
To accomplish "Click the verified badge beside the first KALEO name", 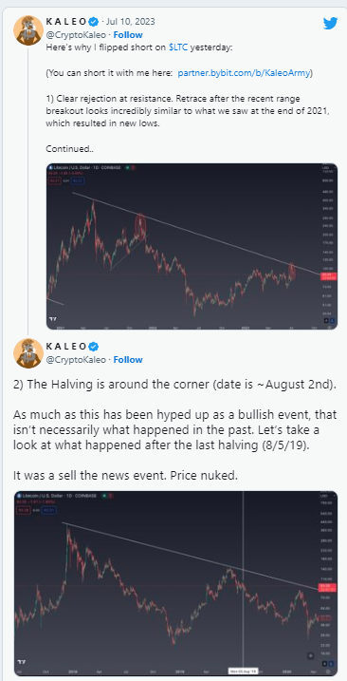I will pos(94,21).
